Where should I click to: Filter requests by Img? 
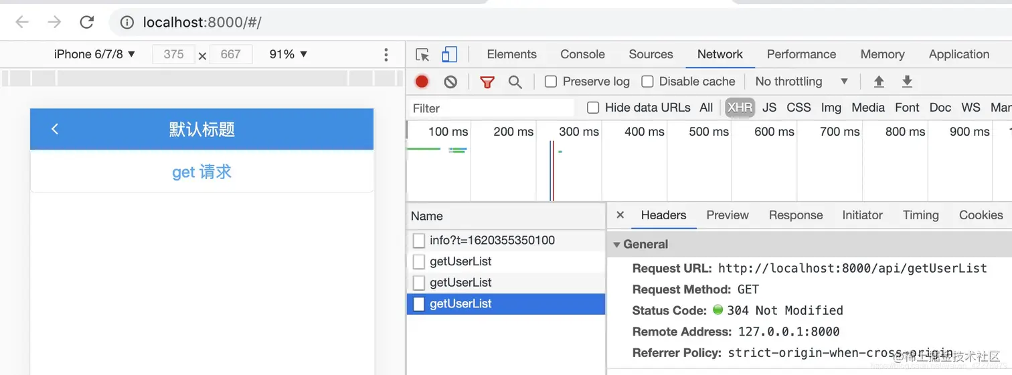point(831,108)
